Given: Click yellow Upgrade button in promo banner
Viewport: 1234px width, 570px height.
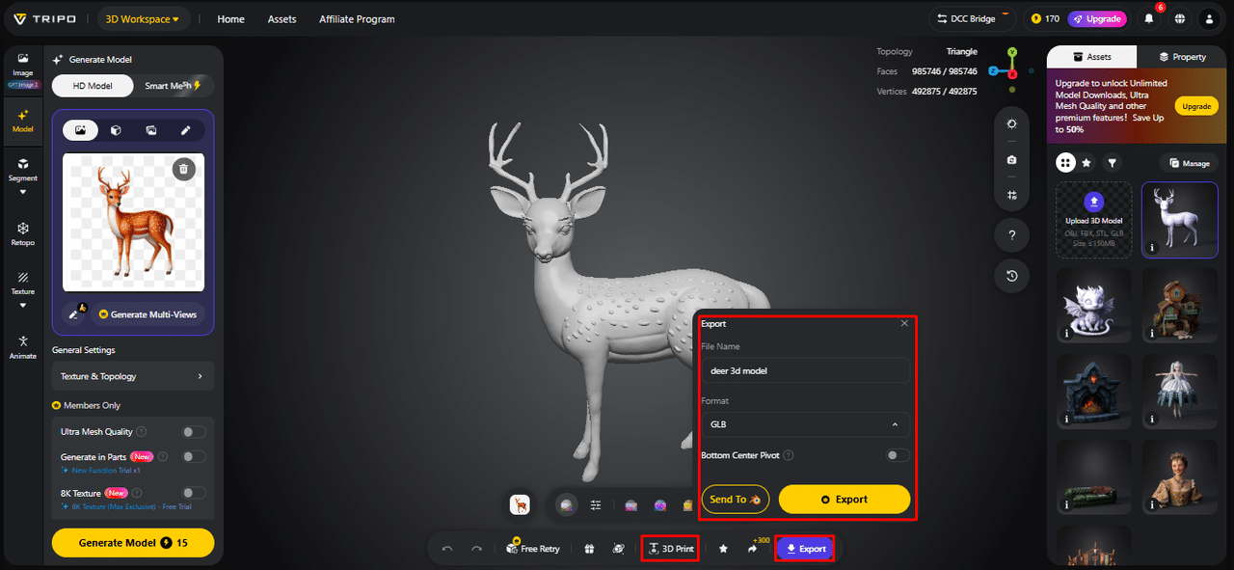Looking at the screenshot, I should pos(1196,106).
